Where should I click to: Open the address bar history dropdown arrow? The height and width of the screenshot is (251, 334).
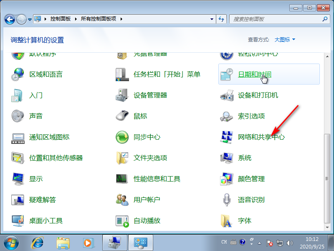tap(212, 19)
